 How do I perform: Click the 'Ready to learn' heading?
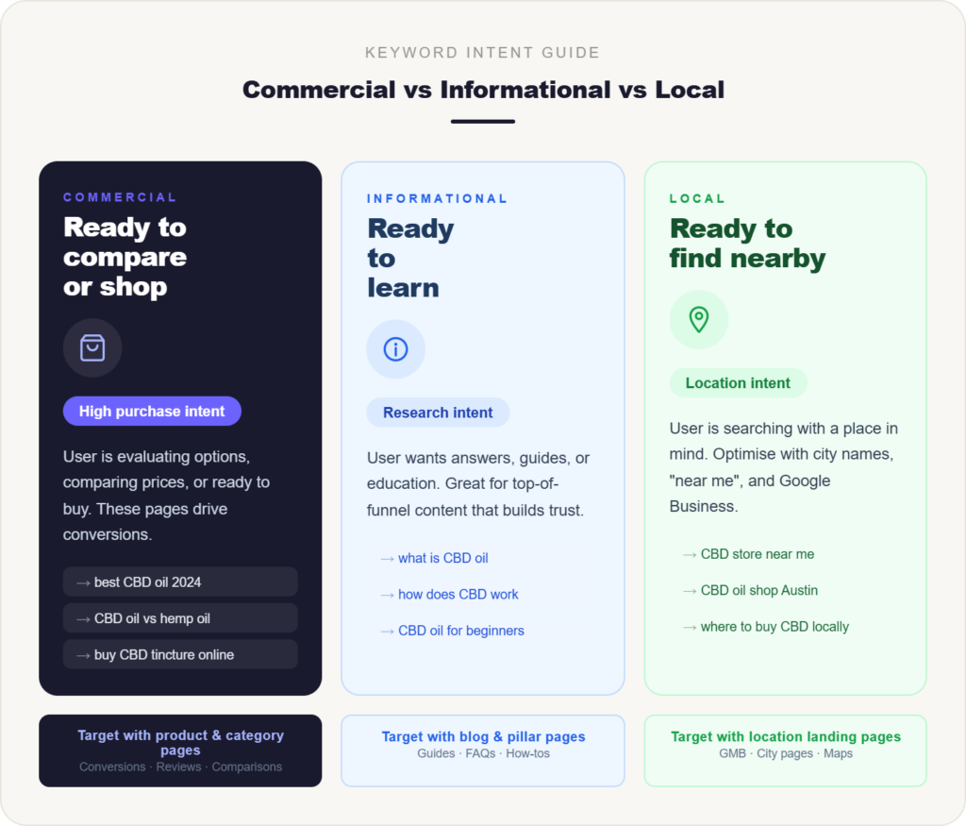click(410, 258)
